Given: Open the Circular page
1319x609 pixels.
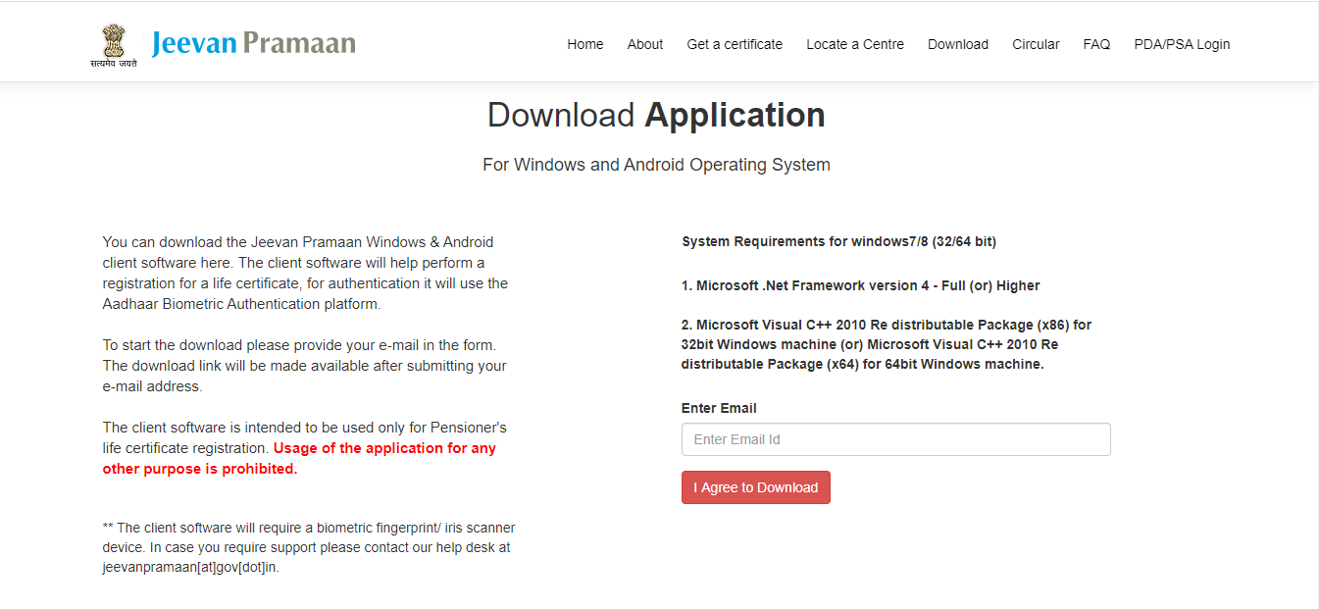Looking at the screenshot, I should pyautogui.click(x=1036, y=44).
